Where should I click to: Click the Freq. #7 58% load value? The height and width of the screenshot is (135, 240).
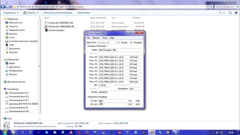[x=135, y=82]
